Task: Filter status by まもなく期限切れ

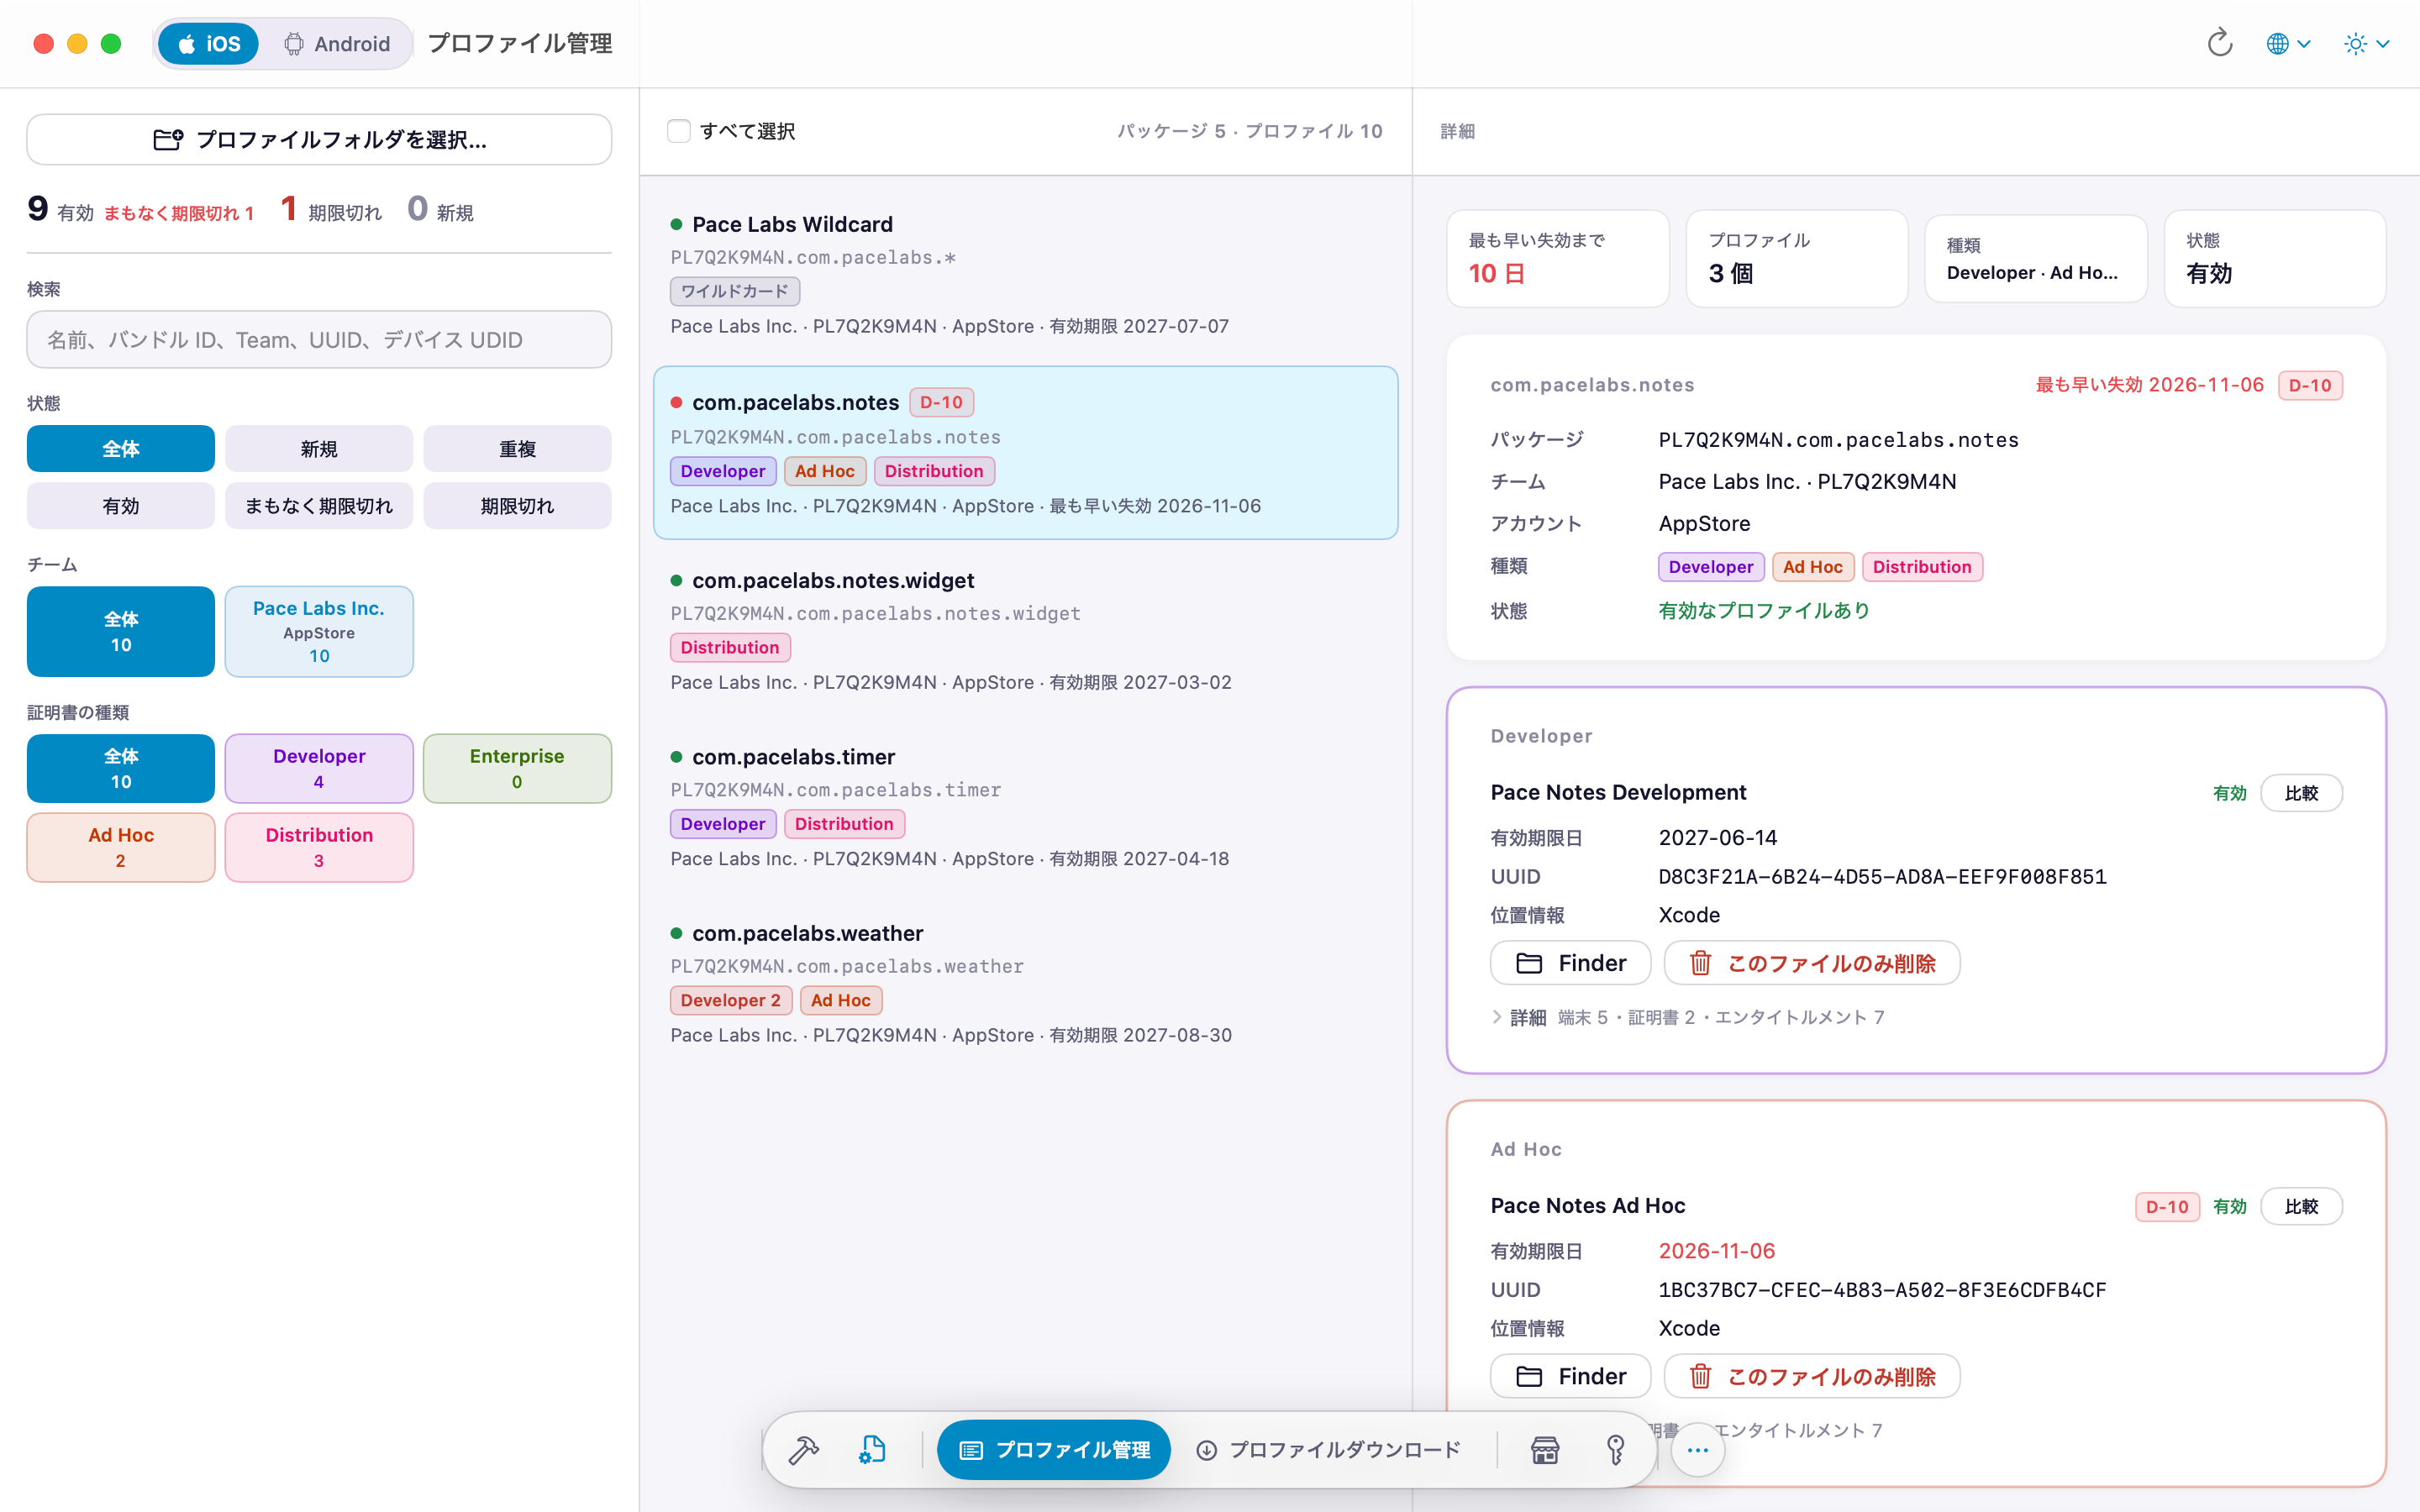Action: (319, 506)
